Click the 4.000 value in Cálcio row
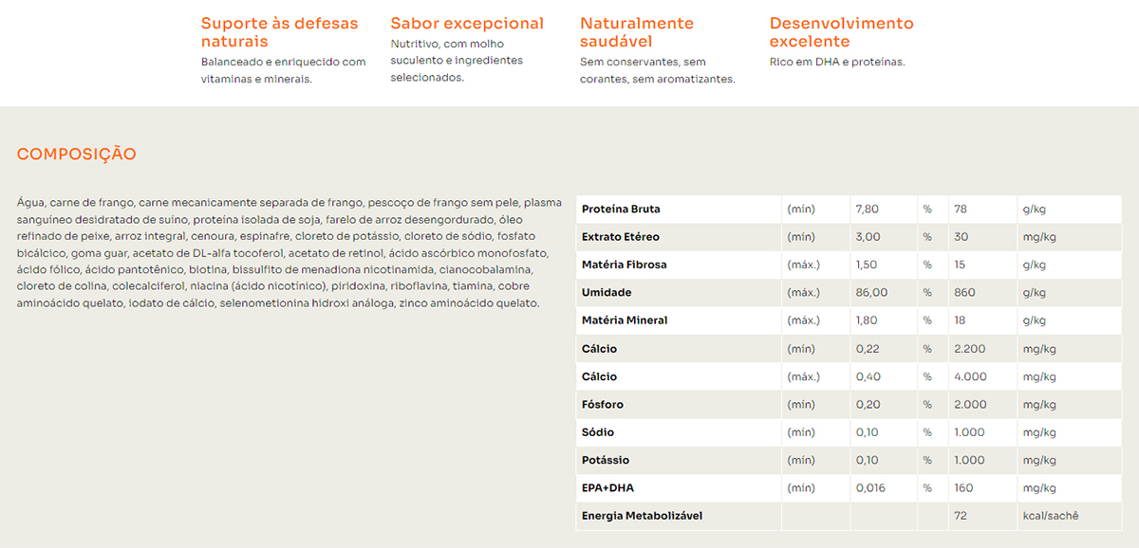 click(970, 376)
